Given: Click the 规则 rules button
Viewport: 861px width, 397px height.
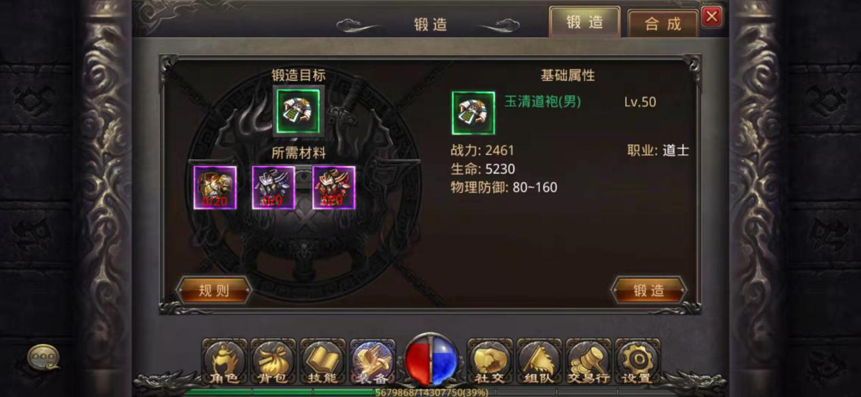Looking at the screenshot, I should point(214,291).
